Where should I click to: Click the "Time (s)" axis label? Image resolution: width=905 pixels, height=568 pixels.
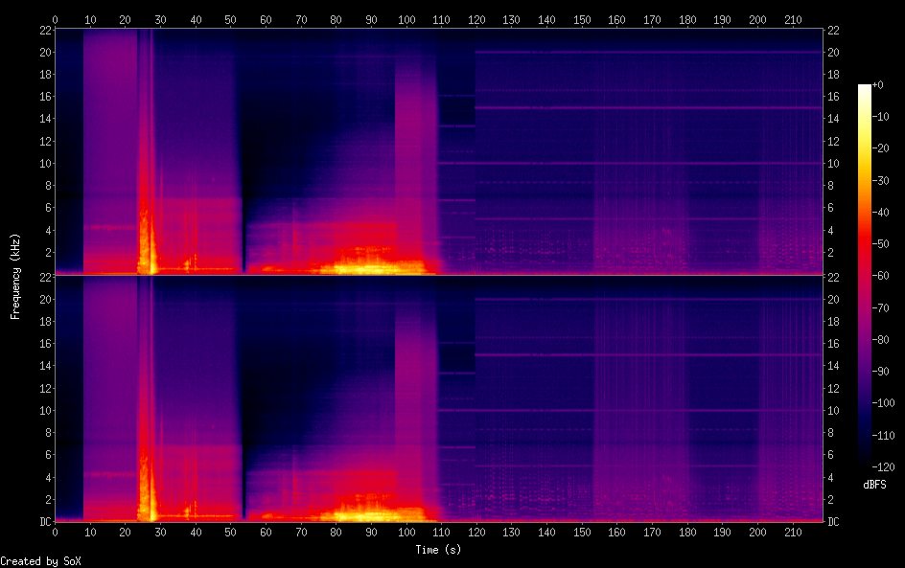440,550
